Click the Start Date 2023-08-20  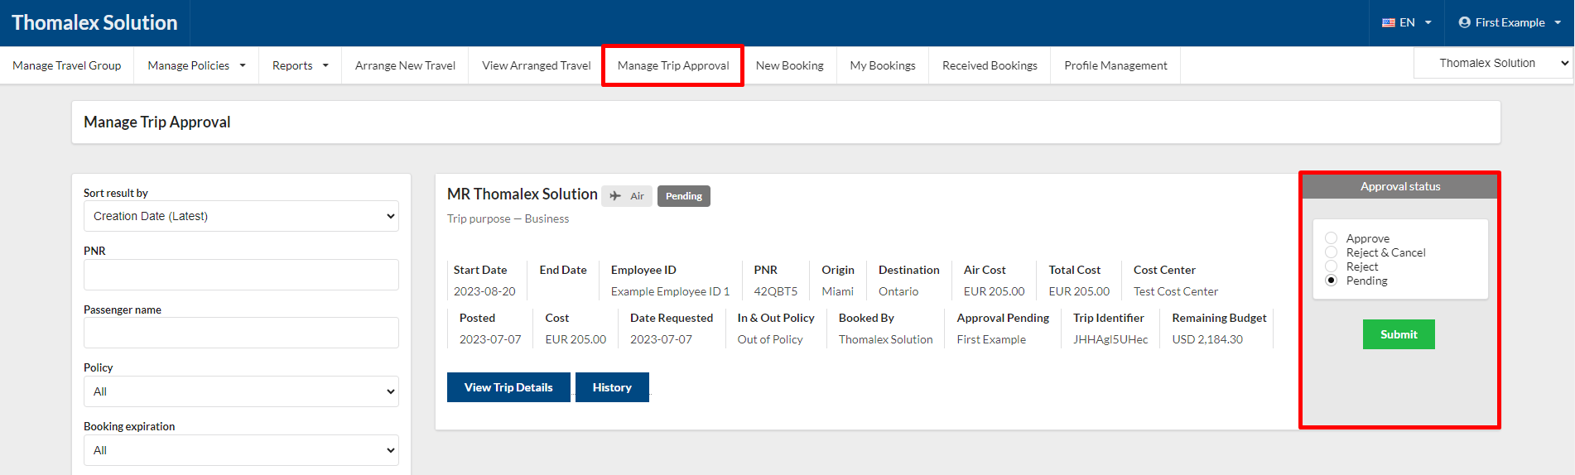(484, 291)
